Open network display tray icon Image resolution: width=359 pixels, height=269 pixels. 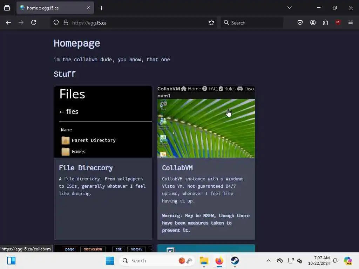coord(291,261)
